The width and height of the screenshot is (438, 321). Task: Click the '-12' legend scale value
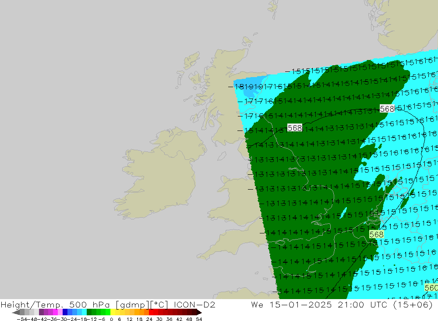(92, 319)
